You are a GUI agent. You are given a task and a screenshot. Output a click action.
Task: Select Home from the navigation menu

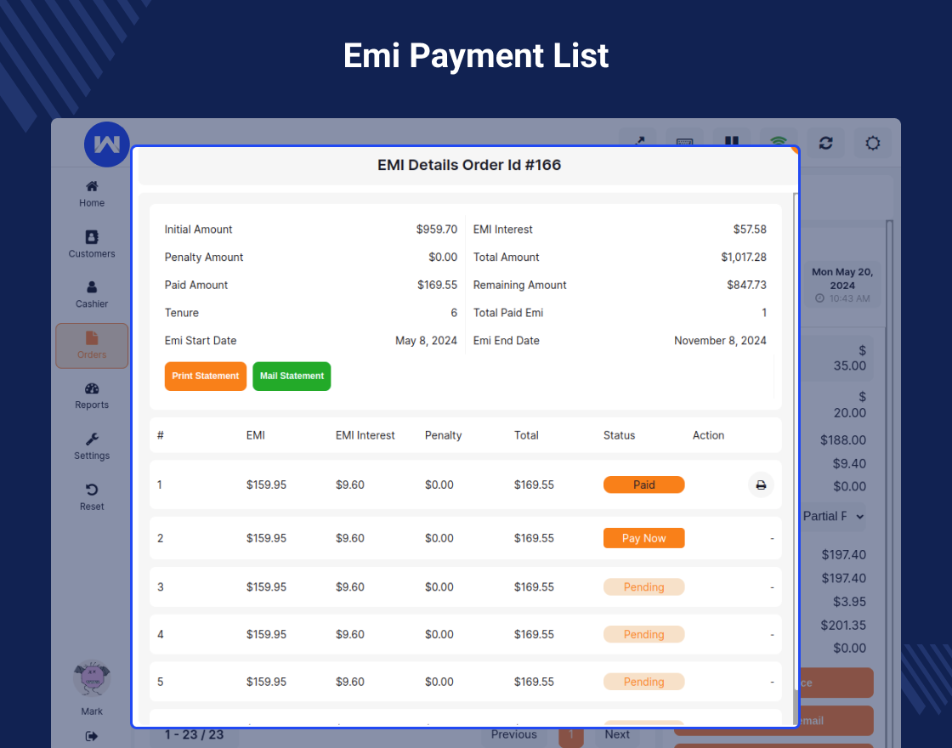tap(91, 194)
